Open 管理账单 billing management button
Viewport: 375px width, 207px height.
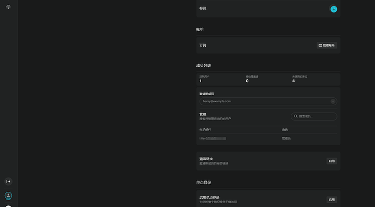pyautogui.click(x=327, y=46)
